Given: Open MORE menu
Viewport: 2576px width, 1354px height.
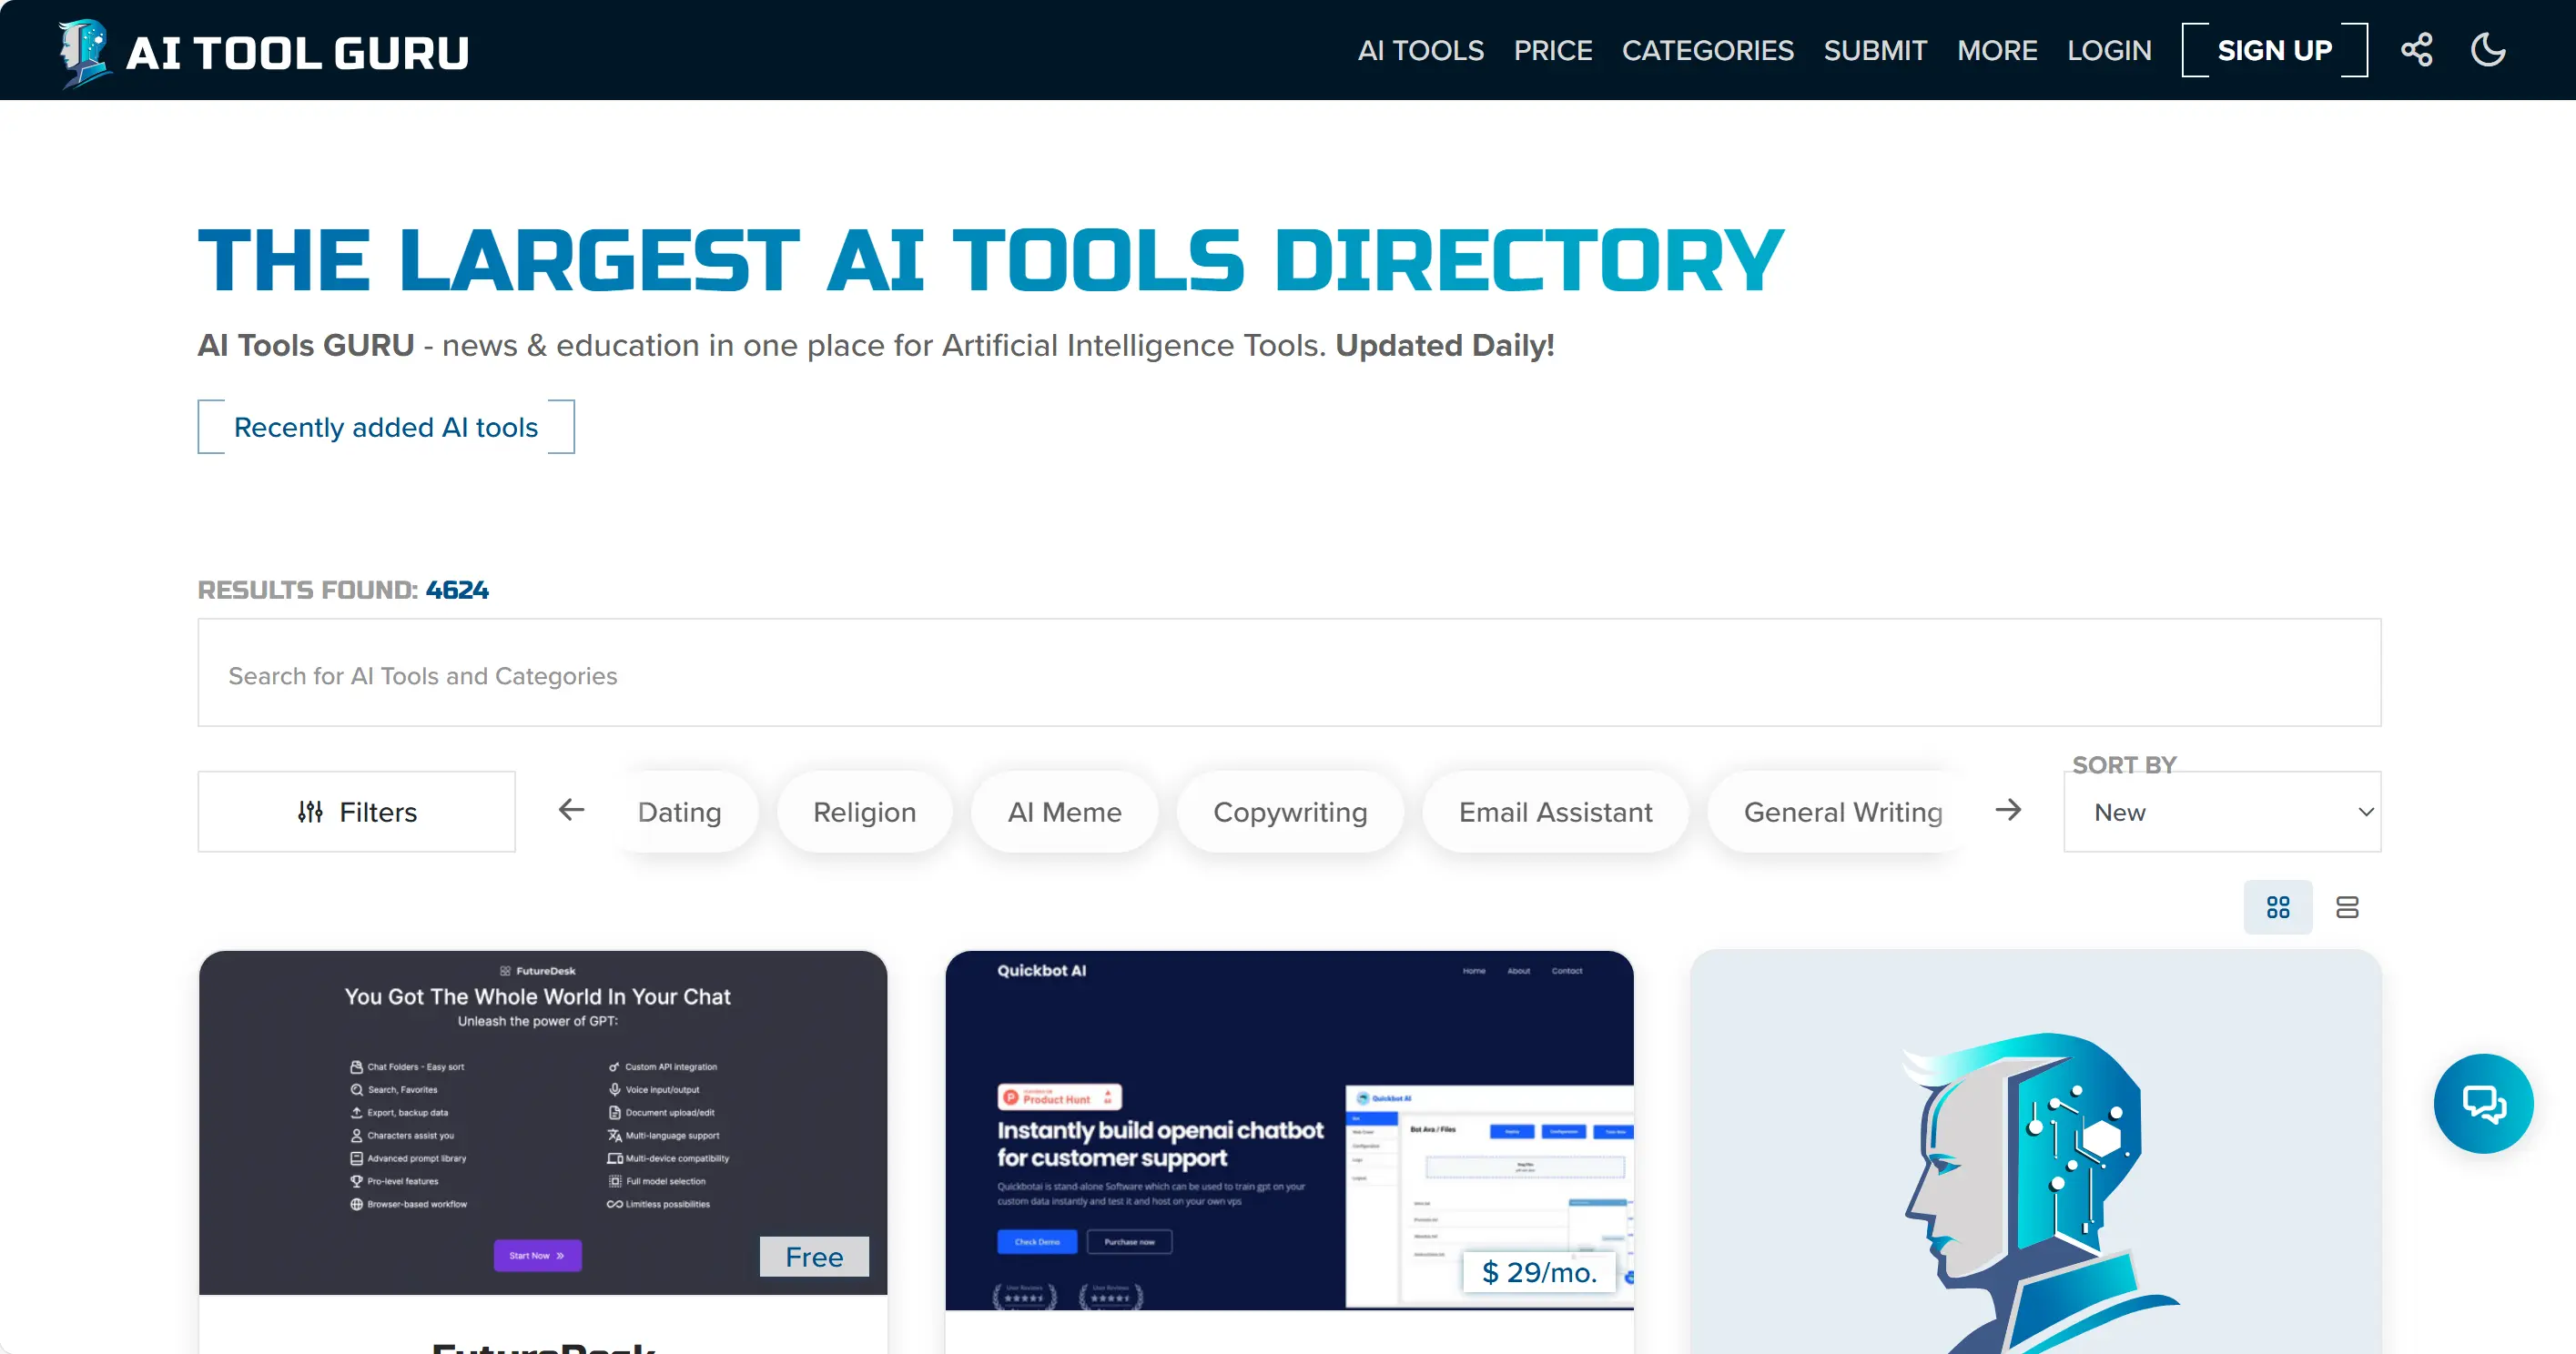Looking at the screenshot, I should click(1997, 51).
